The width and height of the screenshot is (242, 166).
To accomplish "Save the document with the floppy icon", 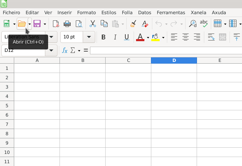I will pos(37,24).
